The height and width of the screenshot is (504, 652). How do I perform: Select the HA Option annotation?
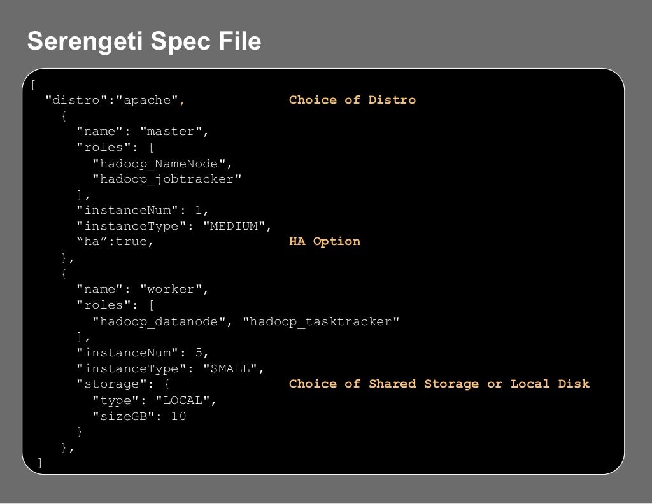pyautogui.click(x=324, y=242)
